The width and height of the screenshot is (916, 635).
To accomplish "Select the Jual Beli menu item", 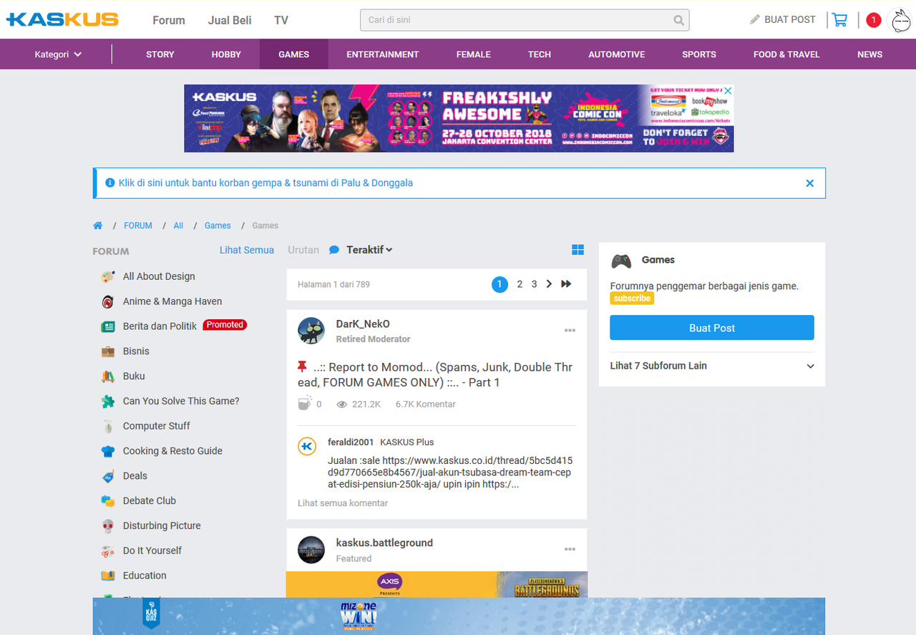I will pyautogui.click(x=229, y=20).
